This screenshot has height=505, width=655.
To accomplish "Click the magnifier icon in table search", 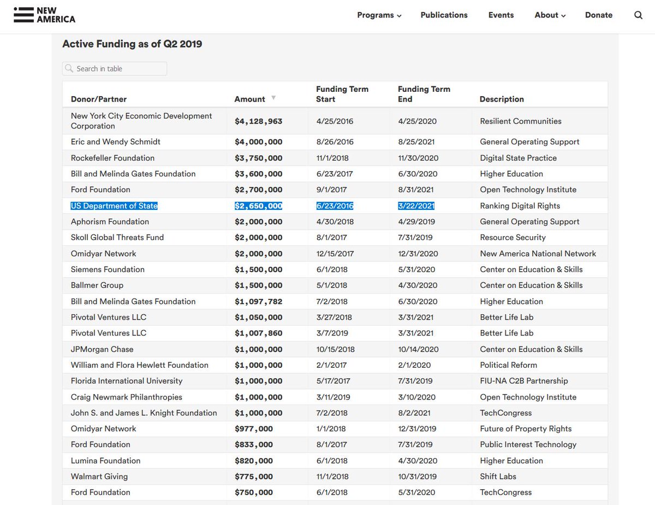I will coord(69,69).
